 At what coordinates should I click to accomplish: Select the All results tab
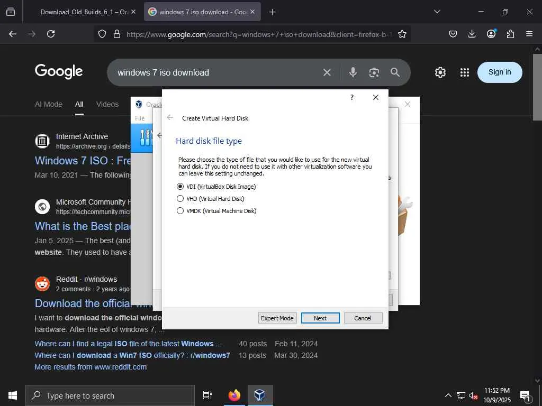[x=79, y=104]
